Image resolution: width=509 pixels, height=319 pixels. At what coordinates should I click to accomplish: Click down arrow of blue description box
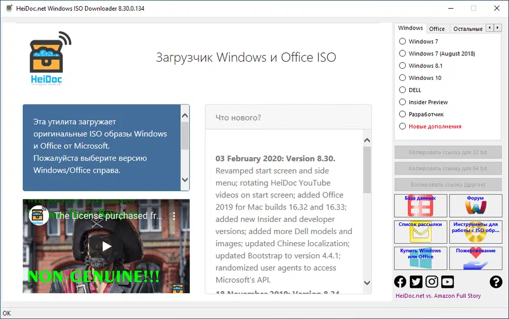tap(185, 180)
